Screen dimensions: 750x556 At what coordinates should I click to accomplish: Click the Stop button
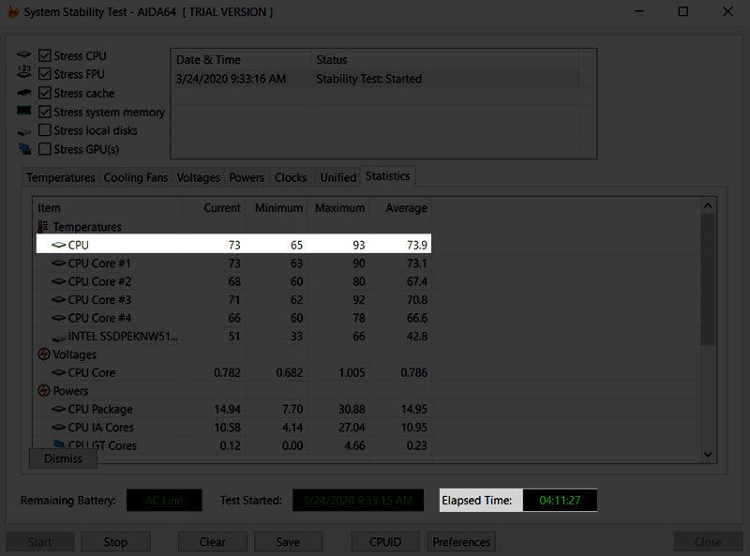click(115, 542)
